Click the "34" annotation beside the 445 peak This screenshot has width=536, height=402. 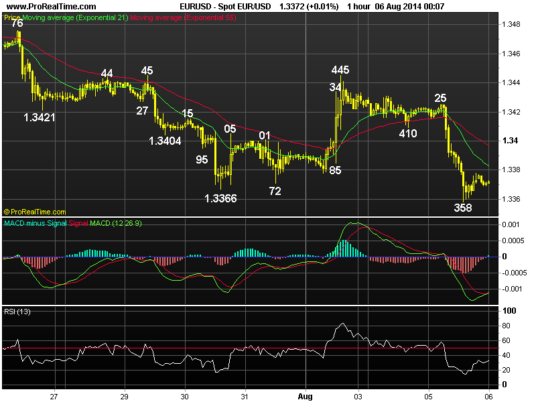click(334, 88)
